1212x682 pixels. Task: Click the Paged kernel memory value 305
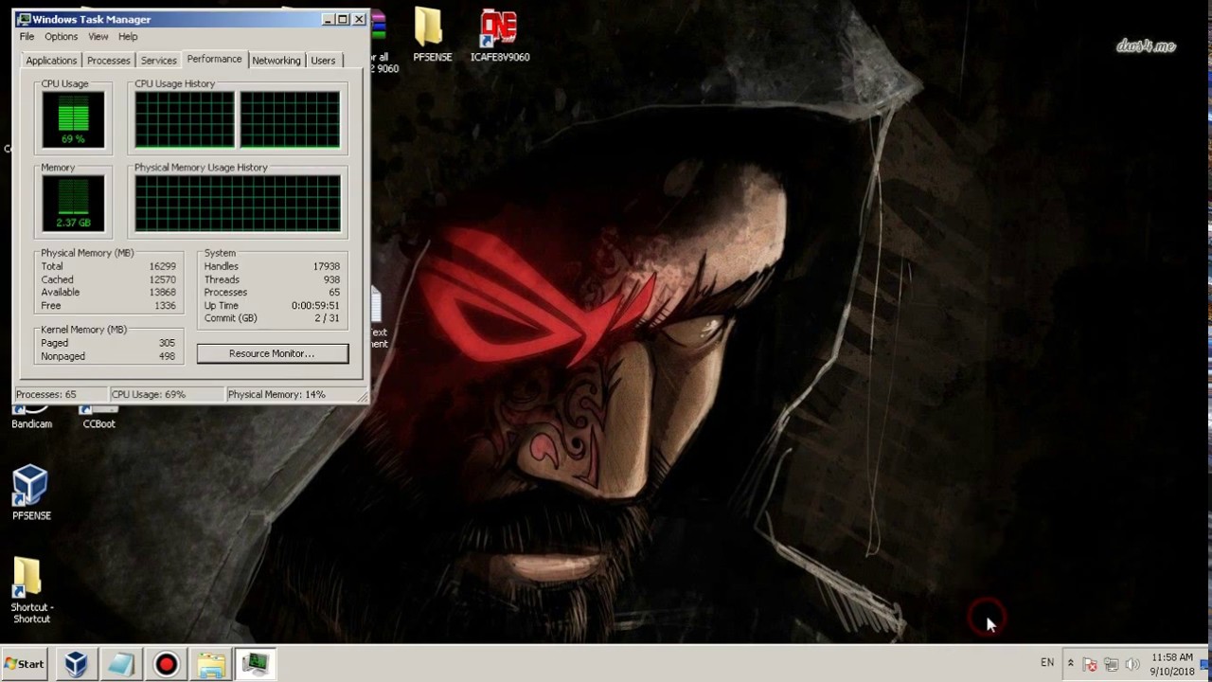point(167,343)
